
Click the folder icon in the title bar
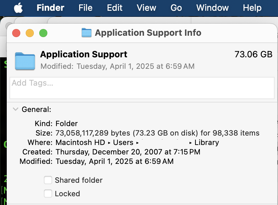tap(87, 33)
